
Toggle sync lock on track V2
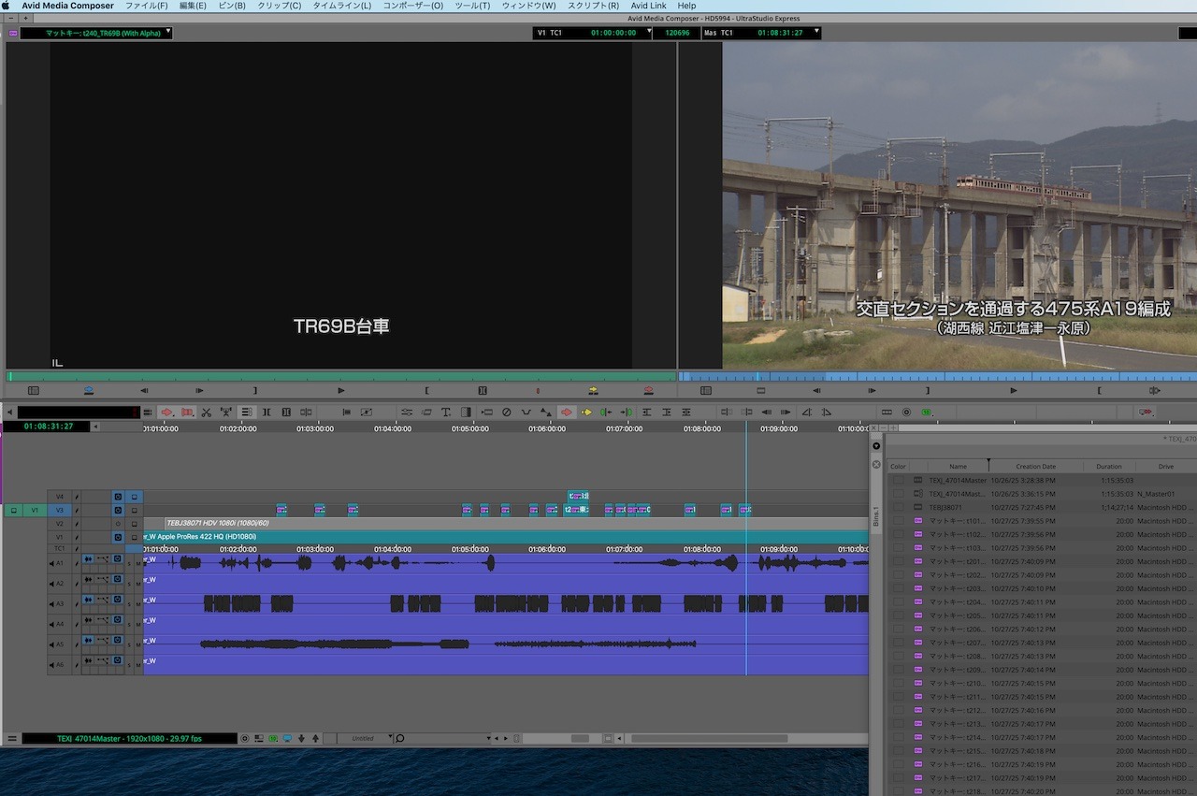click(118, 524)
